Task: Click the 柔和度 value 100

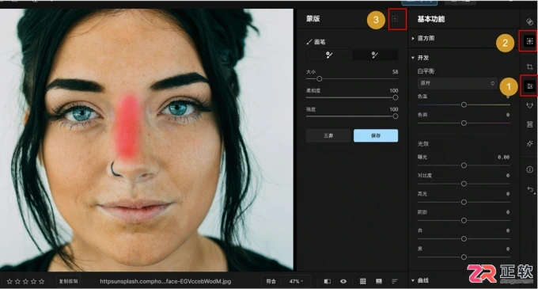Action: (x=393, y=90)
